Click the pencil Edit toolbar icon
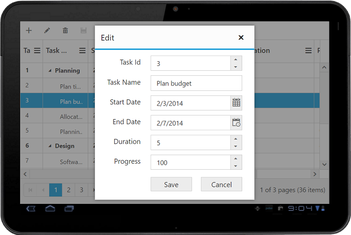 47,31
